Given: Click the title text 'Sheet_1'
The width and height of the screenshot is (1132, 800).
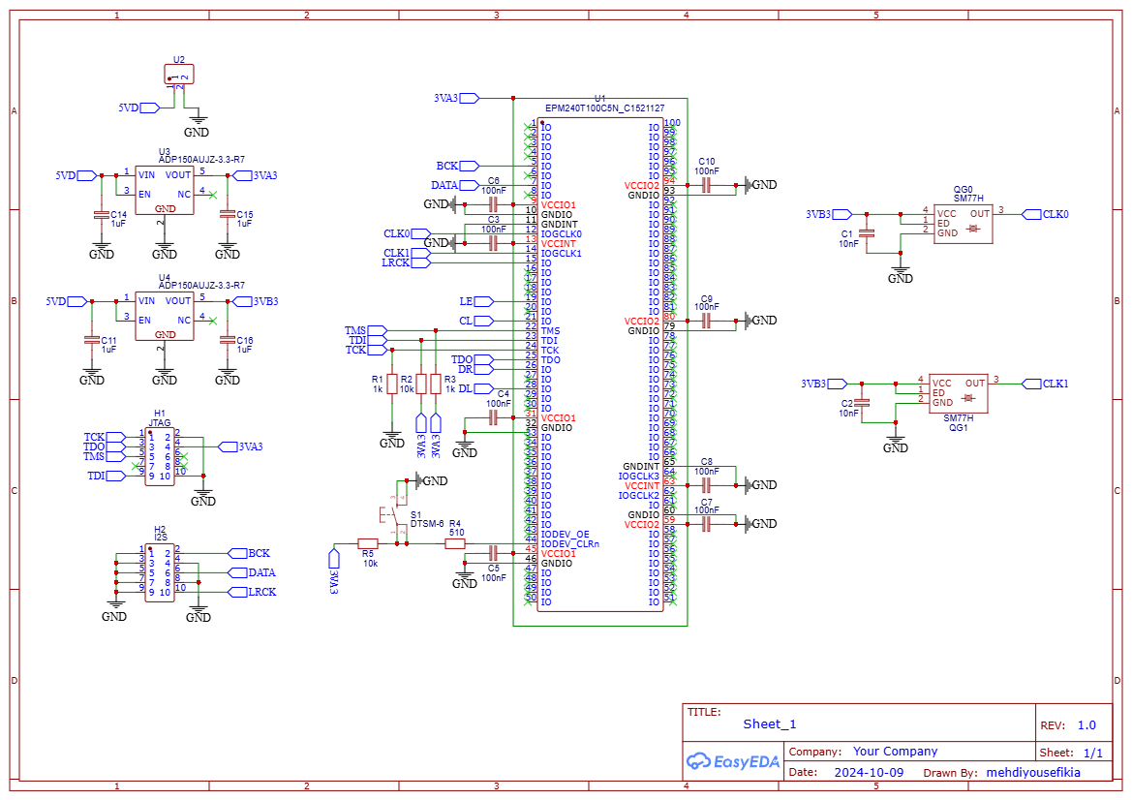Looking at the screenshot, I should (770, 724).
